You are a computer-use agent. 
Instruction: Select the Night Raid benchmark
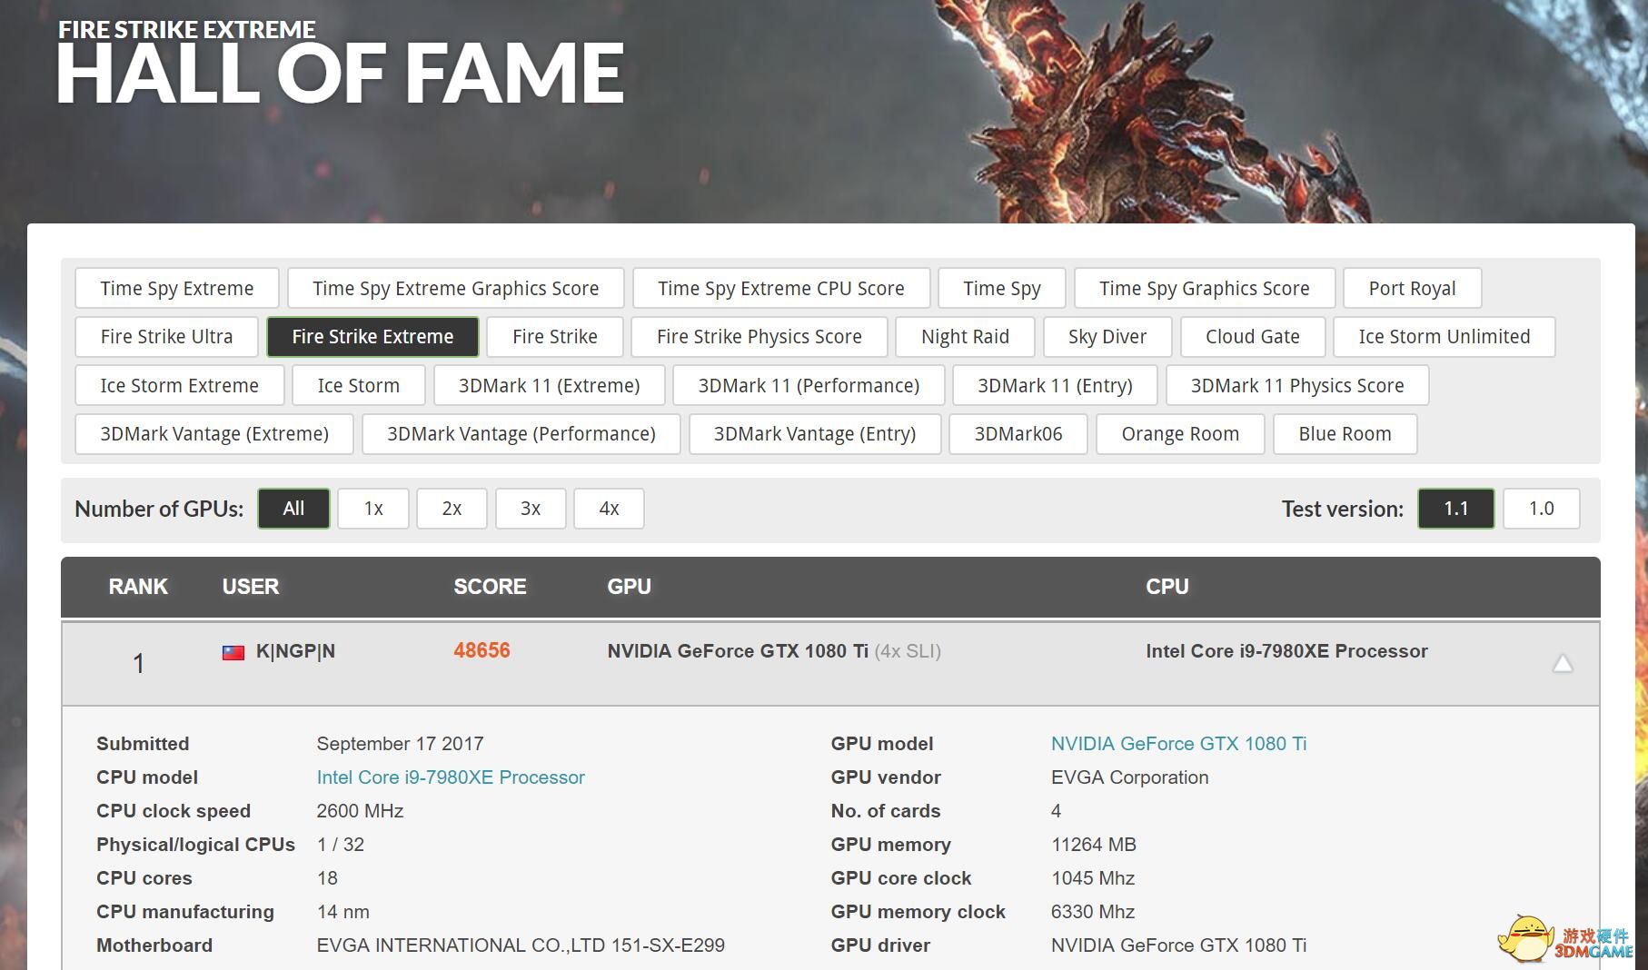[965, 336]
